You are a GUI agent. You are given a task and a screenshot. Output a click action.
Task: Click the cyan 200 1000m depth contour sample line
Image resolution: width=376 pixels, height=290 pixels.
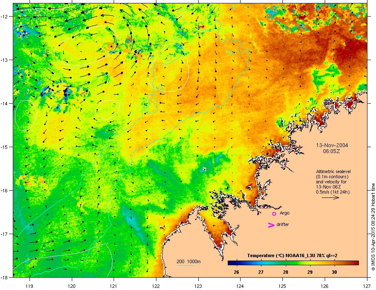185,266
